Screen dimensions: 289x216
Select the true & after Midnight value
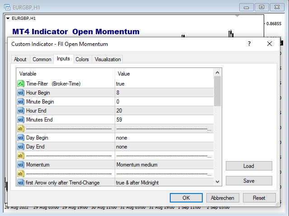pos(137,183)
